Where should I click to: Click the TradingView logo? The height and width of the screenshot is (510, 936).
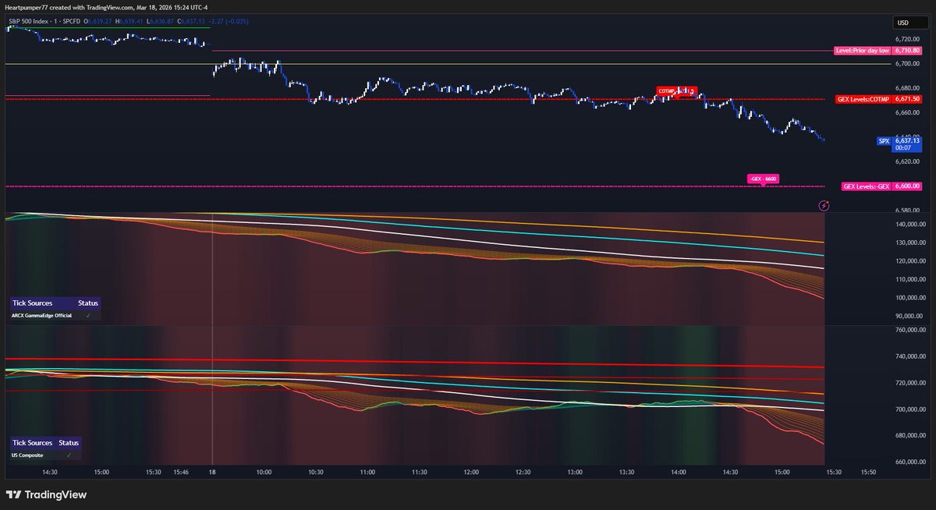[x=46, y=494]
